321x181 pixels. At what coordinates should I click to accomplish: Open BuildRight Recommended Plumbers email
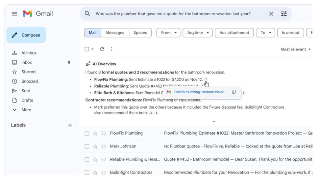pos(238,173)
